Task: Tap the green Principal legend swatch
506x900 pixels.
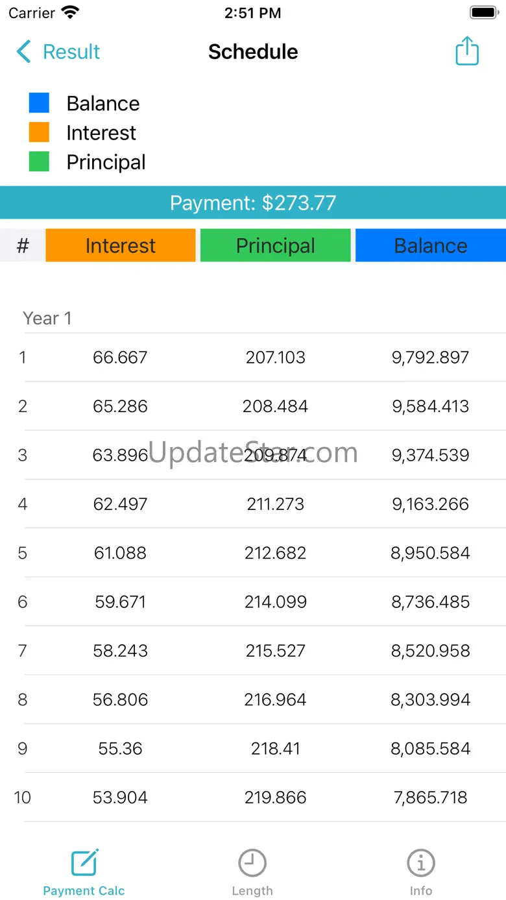Action: 39,162
